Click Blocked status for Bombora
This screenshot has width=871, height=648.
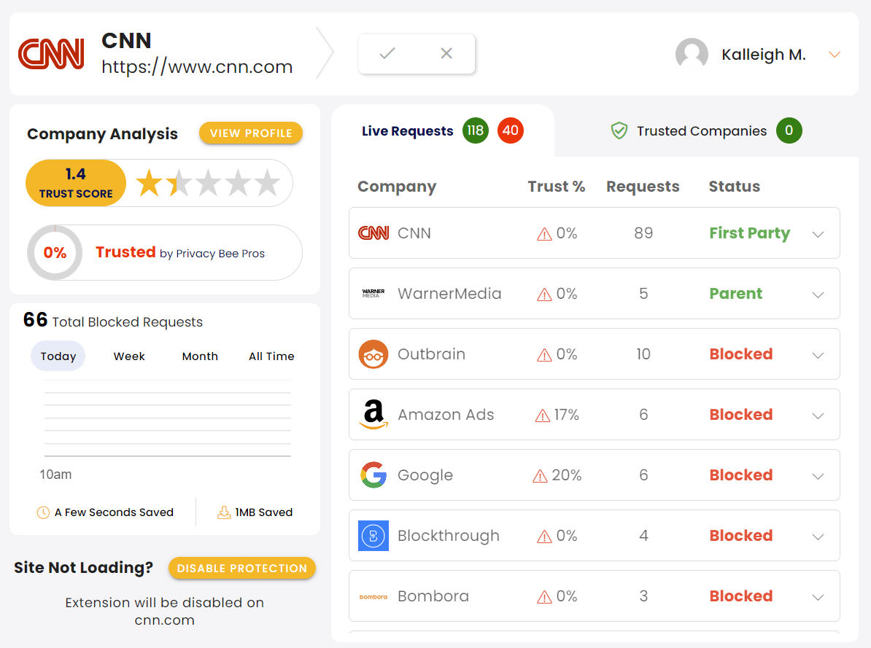(x=741, y=596)
